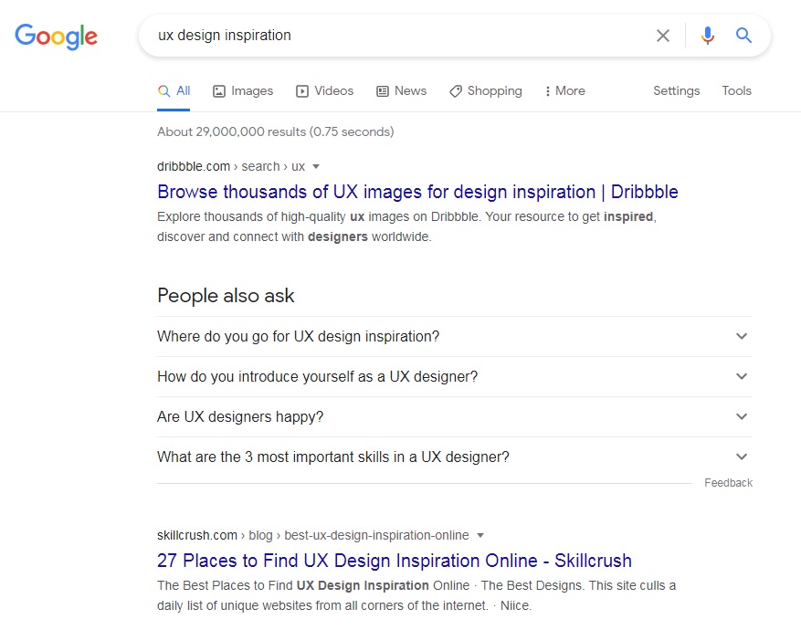Switch to the Videos tab
The height and width of the screenshot is (630, 801).
tap(324, 91)
